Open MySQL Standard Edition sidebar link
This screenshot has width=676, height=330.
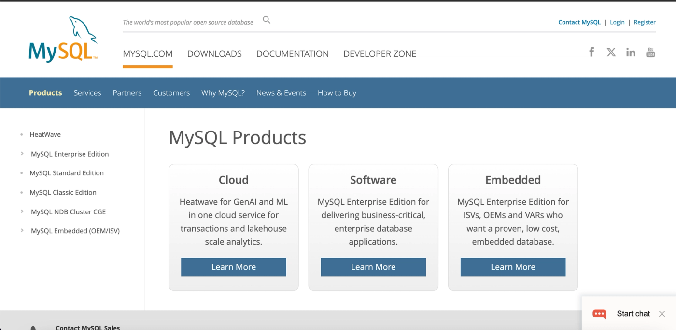pyautogui.click(x=67, y=173)
